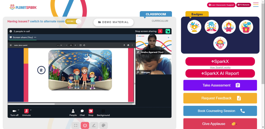Click the PDF zoom percentage 50% field

(x=71, y=45)
